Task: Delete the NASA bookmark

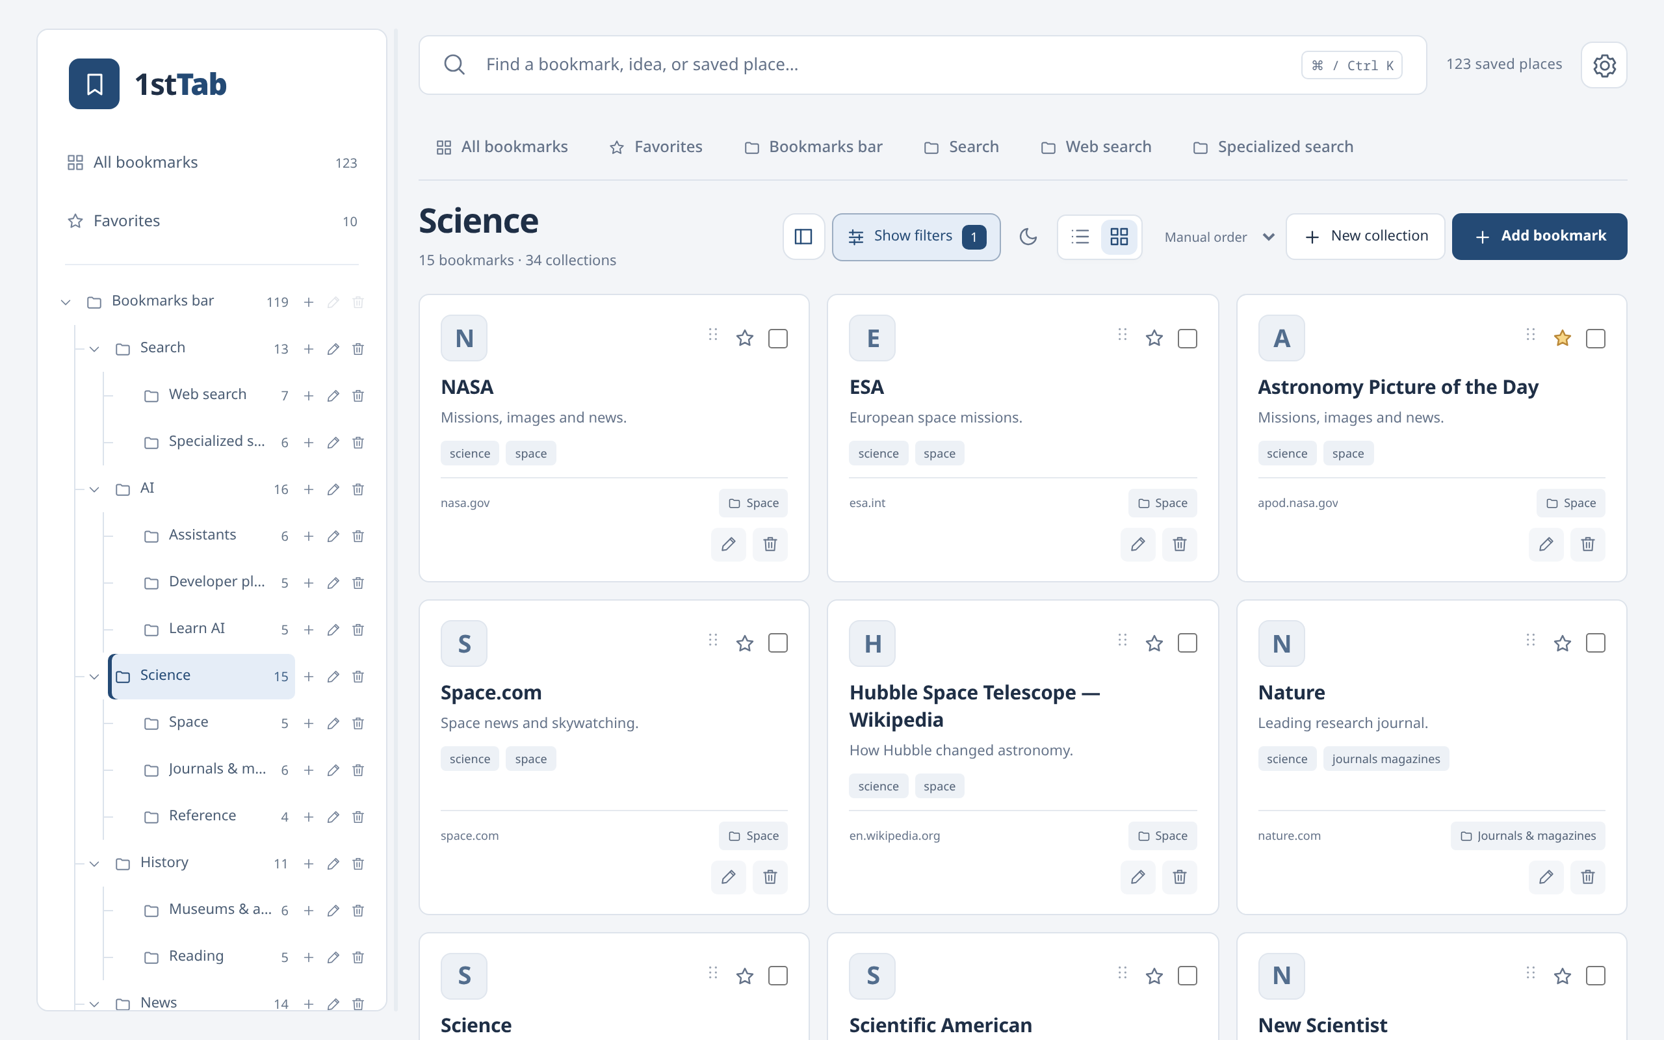Action: [770, 544]
